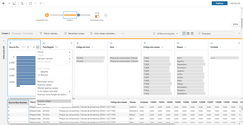Open Alertas (0)
Viewport: 243px width, 125px height.
click(x=235, y=3)
